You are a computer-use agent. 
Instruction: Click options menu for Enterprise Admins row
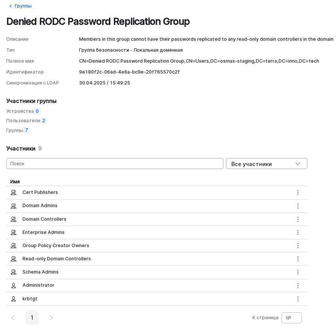(298, 232)
